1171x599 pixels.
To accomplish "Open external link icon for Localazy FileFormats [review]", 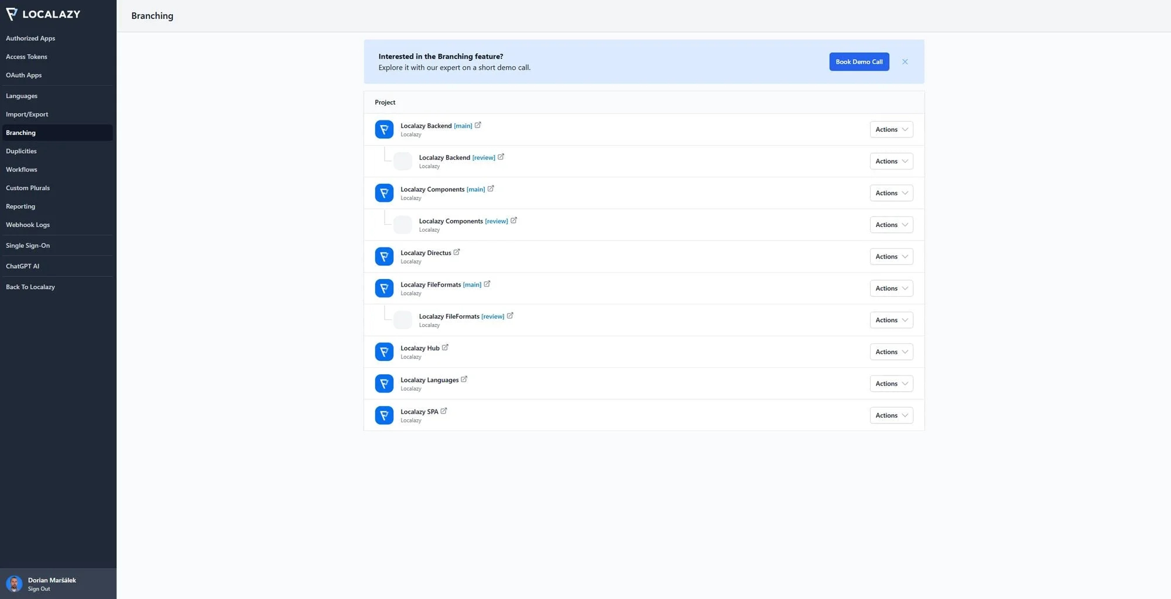I will coord(510,316).
